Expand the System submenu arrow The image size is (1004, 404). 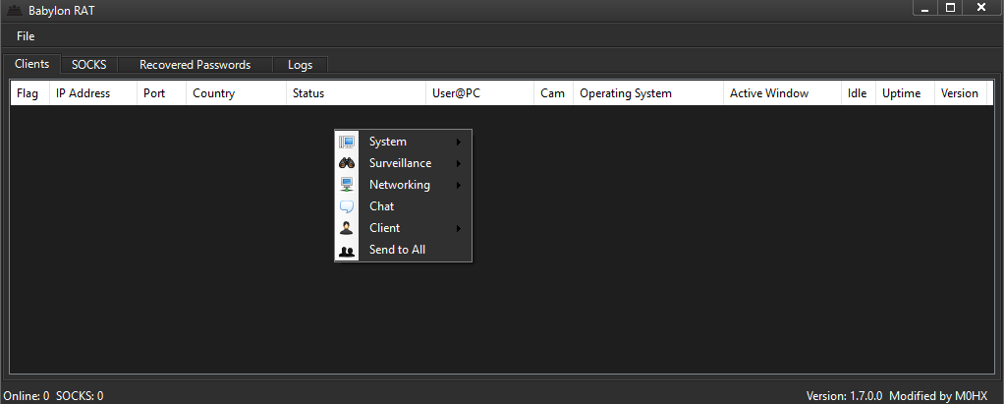(x=459, y=143)
